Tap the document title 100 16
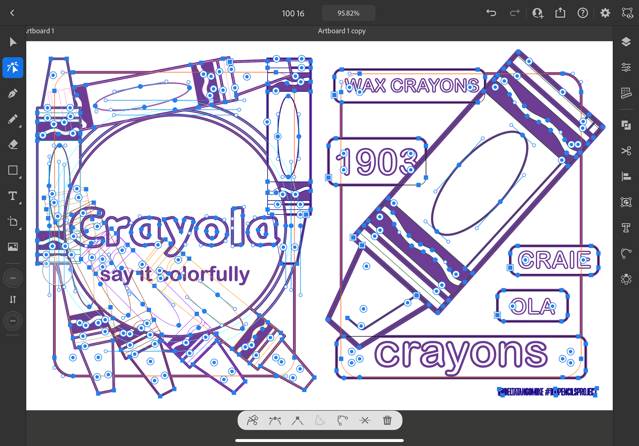The image size is (639, 446). tap(293, 13)
